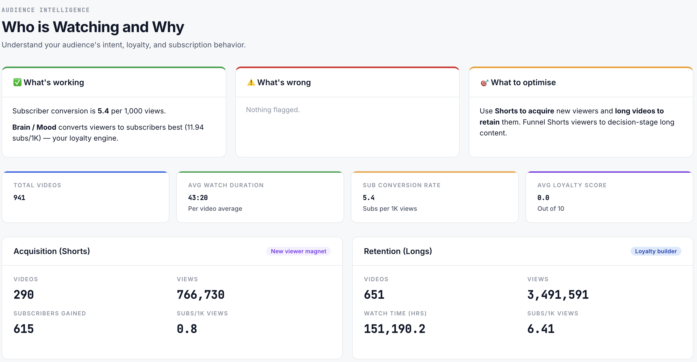
Task: Click the bold Shorts to acquire text
Action: (525, 111)
